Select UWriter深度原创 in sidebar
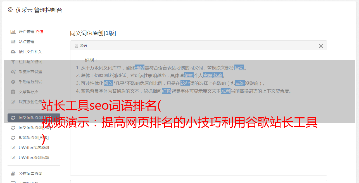 tap(34, 148)
